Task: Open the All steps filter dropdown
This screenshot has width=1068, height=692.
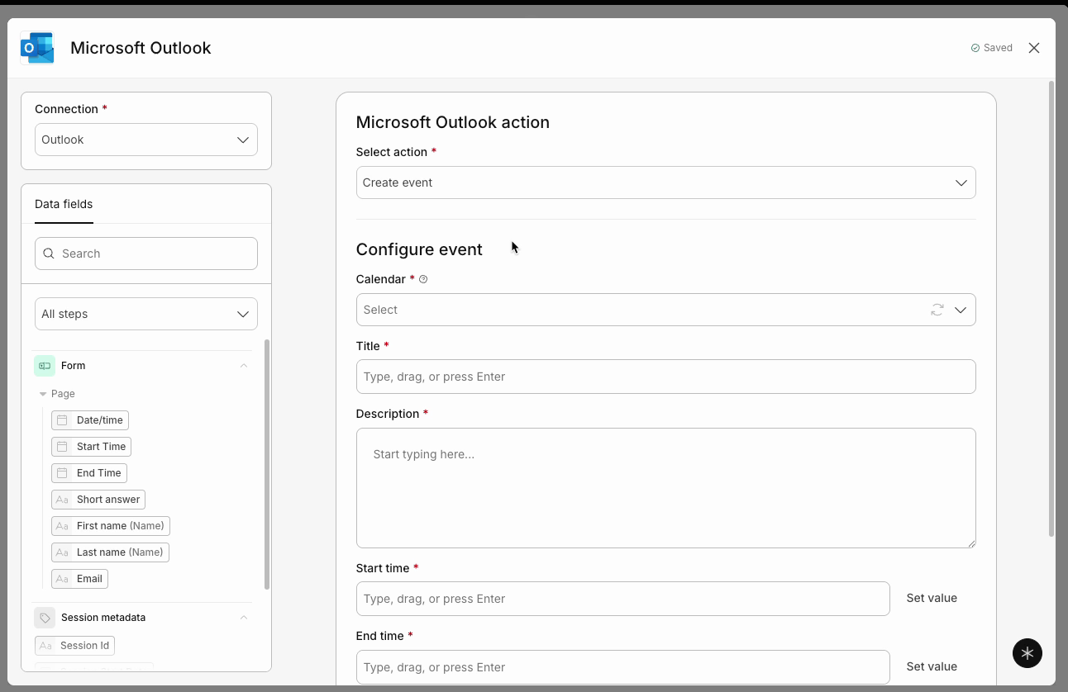Action: [146, 314]
